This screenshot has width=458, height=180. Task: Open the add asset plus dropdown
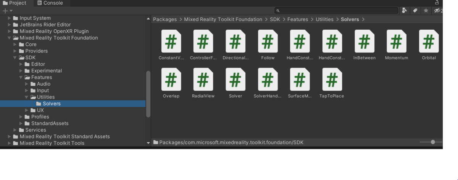pyautogui.click(x=8, y=11)
